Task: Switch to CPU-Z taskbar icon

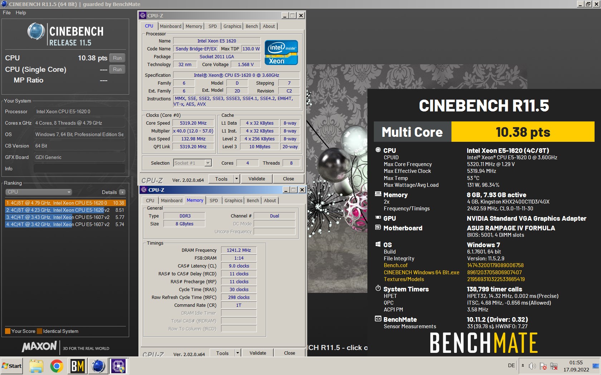Action: [x=118, y=366]
